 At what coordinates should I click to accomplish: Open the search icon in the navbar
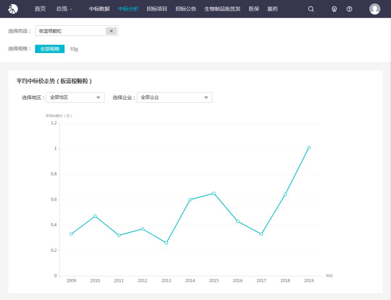(311, 9)
